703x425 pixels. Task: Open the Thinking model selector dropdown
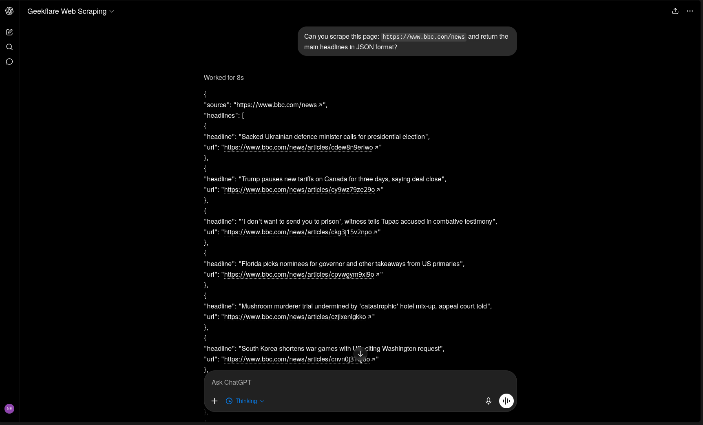click(245, 401)
